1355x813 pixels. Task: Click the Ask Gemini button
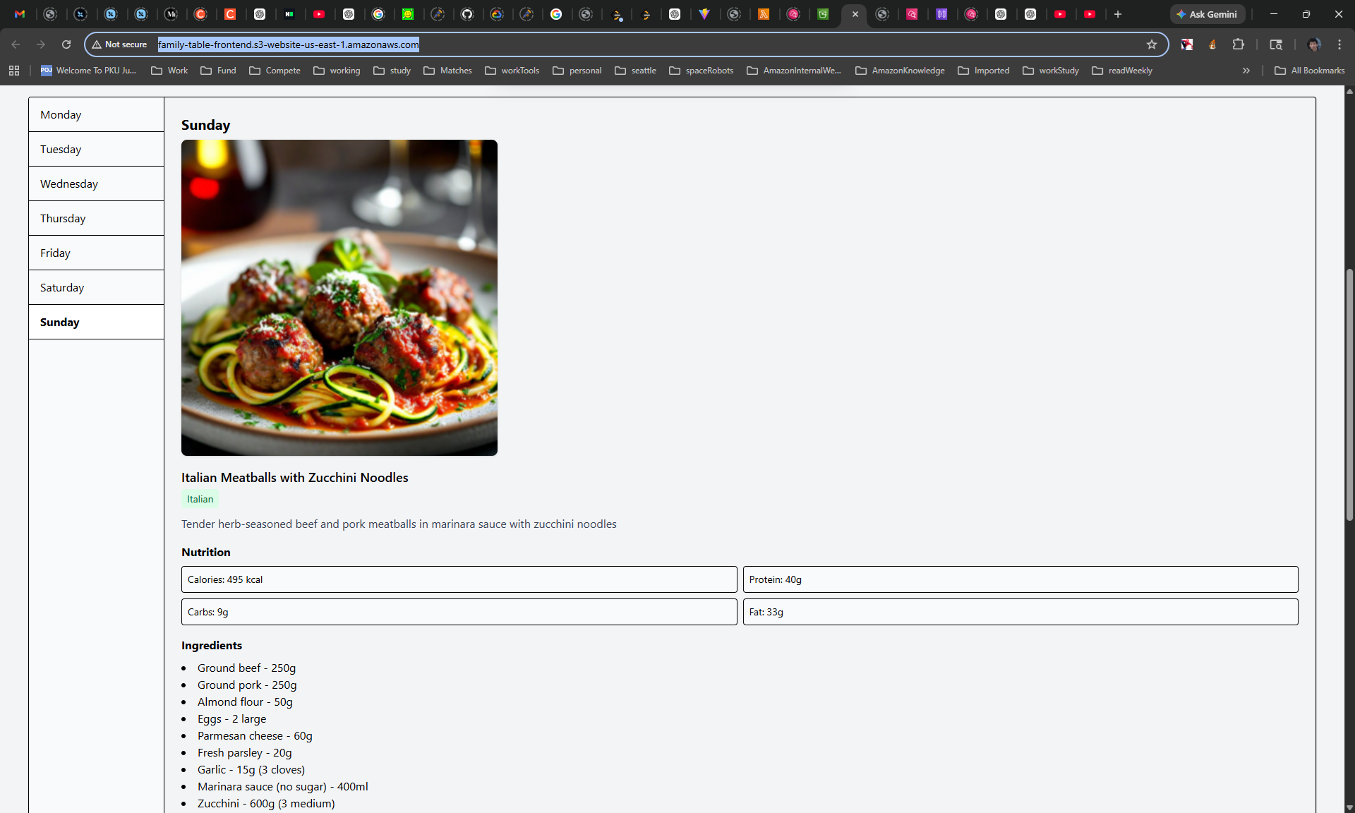coord(1207,14)
